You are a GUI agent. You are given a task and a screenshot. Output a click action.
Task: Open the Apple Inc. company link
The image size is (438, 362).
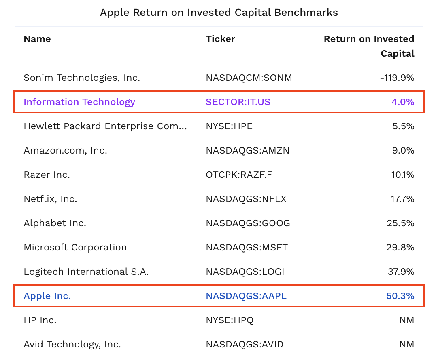(47, 296)
